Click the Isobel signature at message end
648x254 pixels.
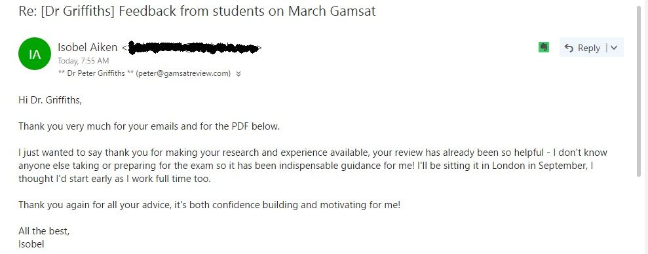(x=31, y=244)
